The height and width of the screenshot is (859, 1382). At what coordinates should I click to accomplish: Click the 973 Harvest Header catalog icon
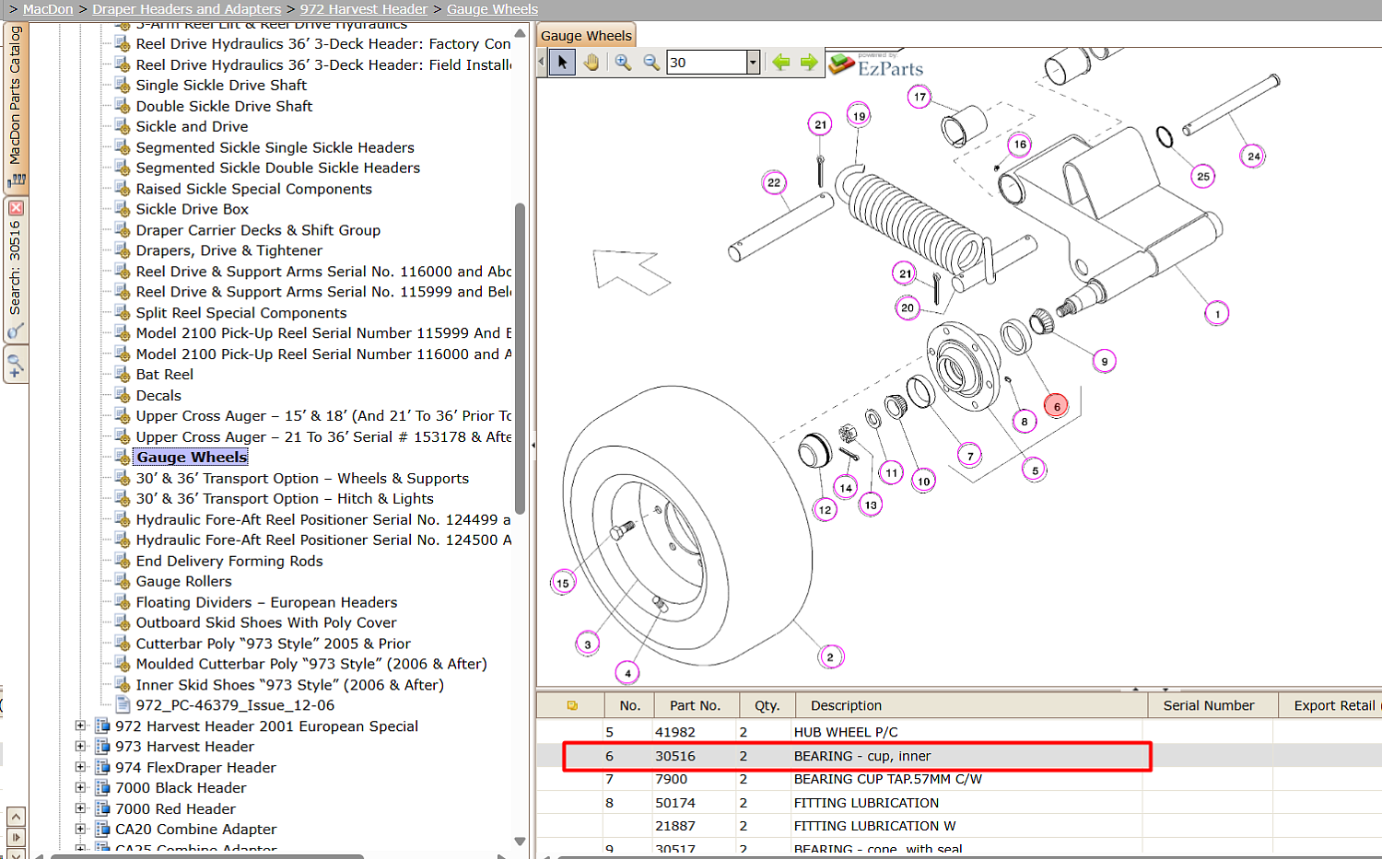[102, 747]
